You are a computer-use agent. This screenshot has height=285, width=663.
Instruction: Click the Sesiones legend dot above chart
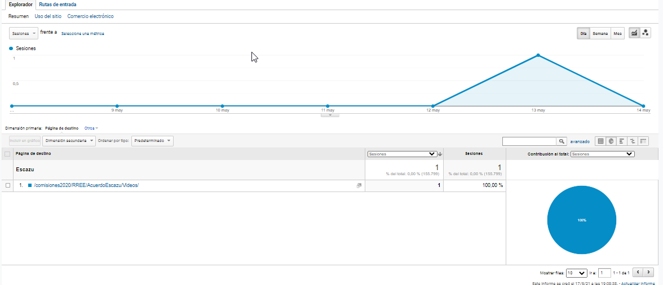11,48
